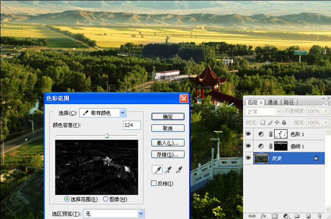Click the selection preview image in dialog
The height and width of the screenshot is (219, 331).
click(x=97, y=167)
